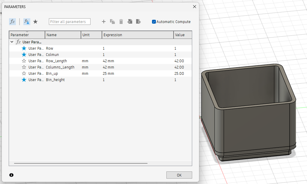Select the user parameters filter icon
Image resolution: width=307 pixels, height=184 pixels.
27,22
